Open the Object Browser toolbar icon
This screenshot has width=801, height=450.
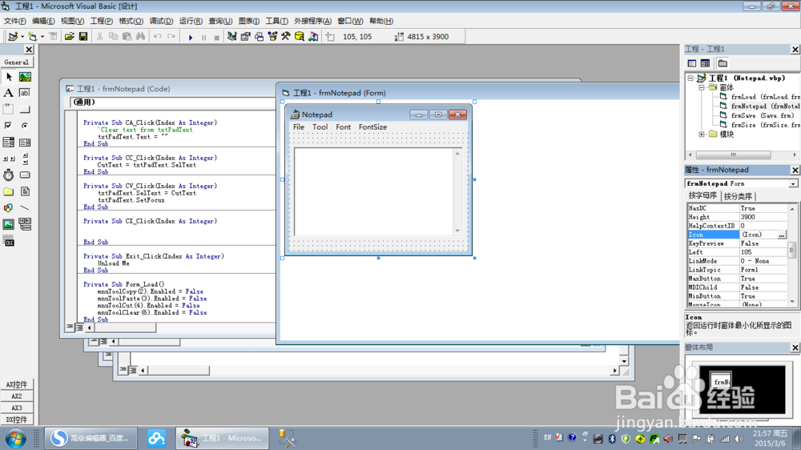[x=272, y=37]
